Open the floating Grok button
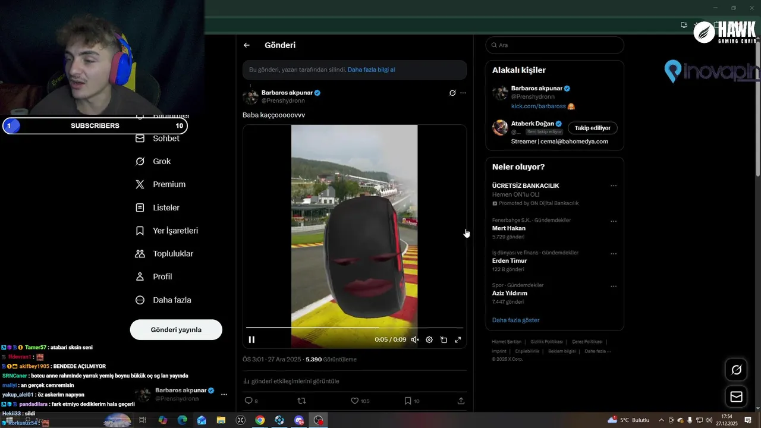Screen dimensions: 761x428 736,370
